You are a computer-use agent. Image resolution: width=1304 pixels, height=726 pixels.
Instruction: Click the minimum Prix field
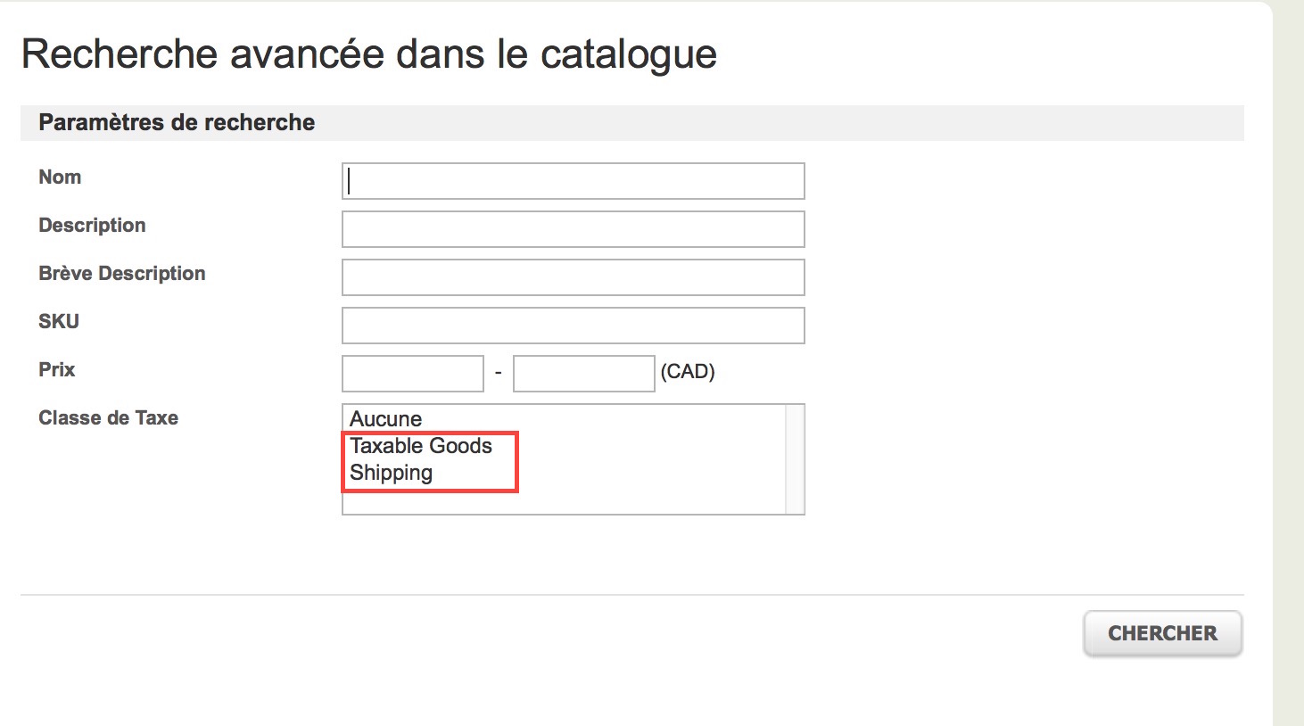[413, 374]
